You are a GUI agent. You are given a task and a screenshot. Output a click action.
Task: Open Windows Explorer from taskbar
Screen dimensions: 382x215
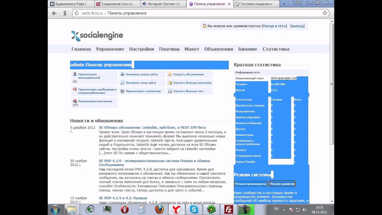[x=72, y=210]
